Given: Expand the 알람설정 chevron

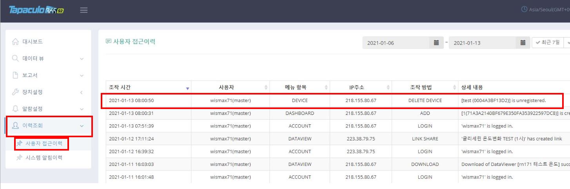Looking at the screenshot, I should click(x=82, y=109).
